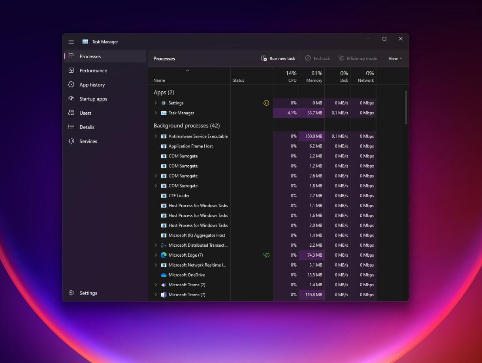Click the Settings gear icon in sidebar

(x=71, y=293)
